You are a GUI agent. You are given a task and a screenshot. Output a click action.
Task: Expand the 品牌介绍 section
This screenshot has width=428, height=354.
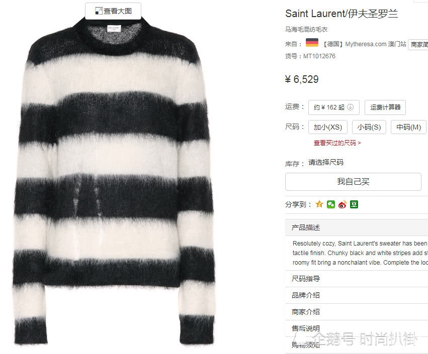point(357,295)
